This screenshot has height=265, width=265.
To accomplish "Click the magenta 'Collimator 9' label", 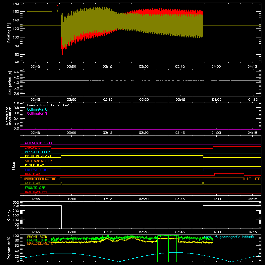I will pos(37,113).
